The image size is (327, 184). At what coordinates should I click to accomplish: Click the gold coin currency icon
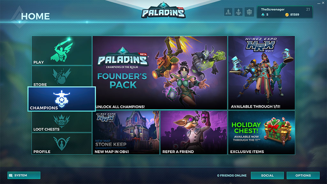(x=287, y=15)
